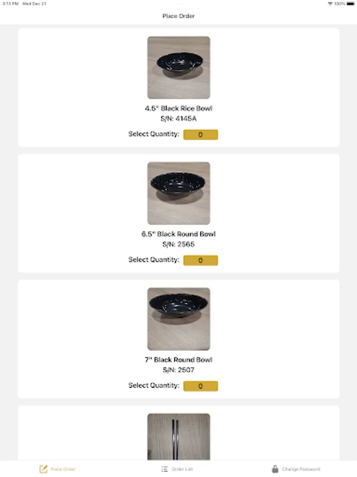Tap the status bar clock time
Image resolution: width=357 pixels, height=477 pixels.
click(11, 4)
